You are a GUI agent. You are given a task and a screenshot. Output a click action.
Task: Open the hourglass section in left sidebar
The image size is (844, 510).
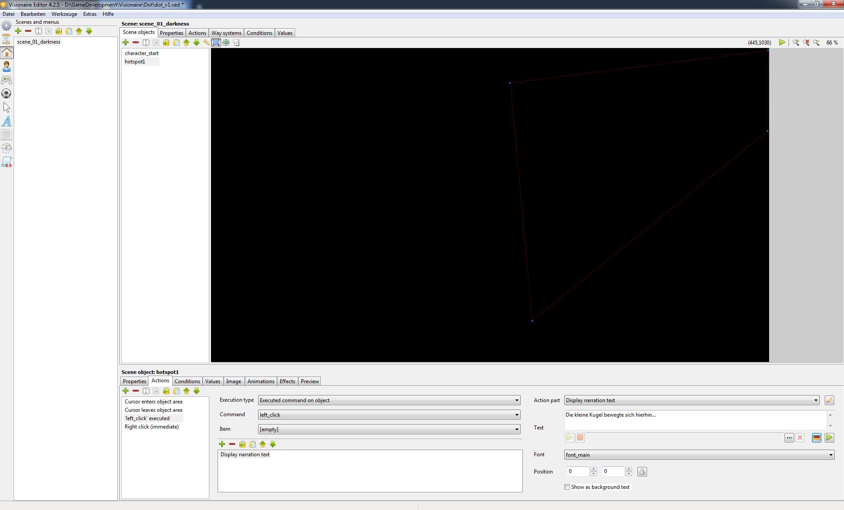click(x=7, y=39)
